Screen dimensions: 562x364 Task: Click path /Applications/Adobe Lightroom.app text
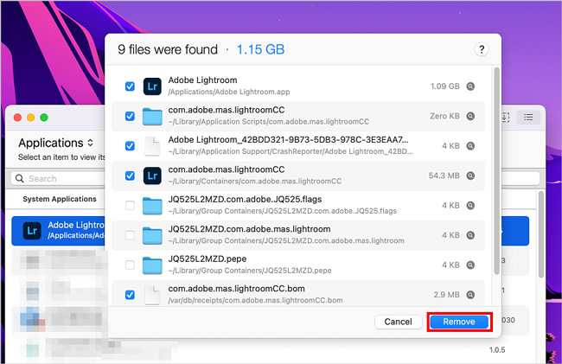tap(229, 92)
